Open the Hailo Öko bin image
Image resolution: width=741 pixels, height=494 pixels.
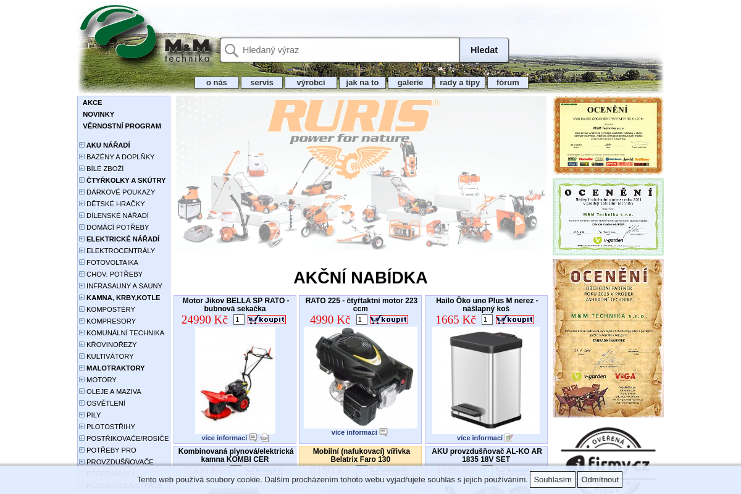tap(486, 380)
